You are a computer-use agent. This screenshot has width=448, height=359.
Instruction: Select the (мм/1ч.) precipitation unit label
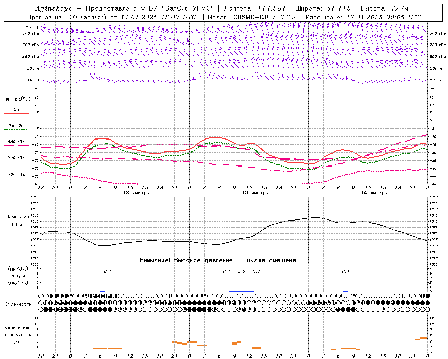pos(18,282)
